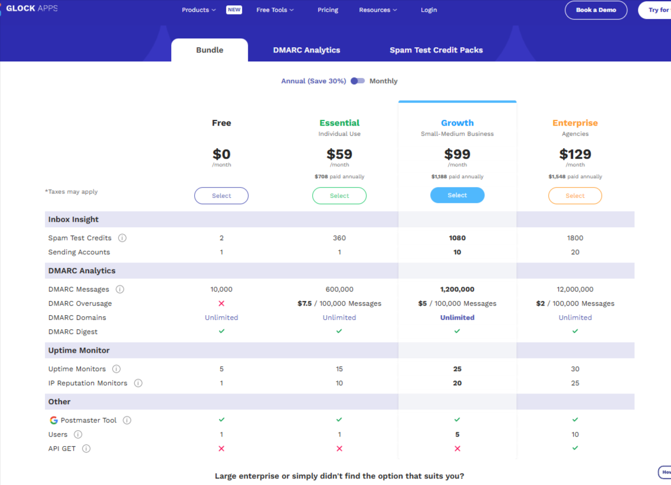Open info icon next to Postmaster Tool
The height and width of the screenshot is (485, 671).
[127, 420]
